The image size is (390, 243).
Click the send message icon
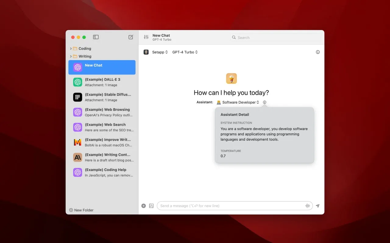pyautogui.click(x=317, y=206)
